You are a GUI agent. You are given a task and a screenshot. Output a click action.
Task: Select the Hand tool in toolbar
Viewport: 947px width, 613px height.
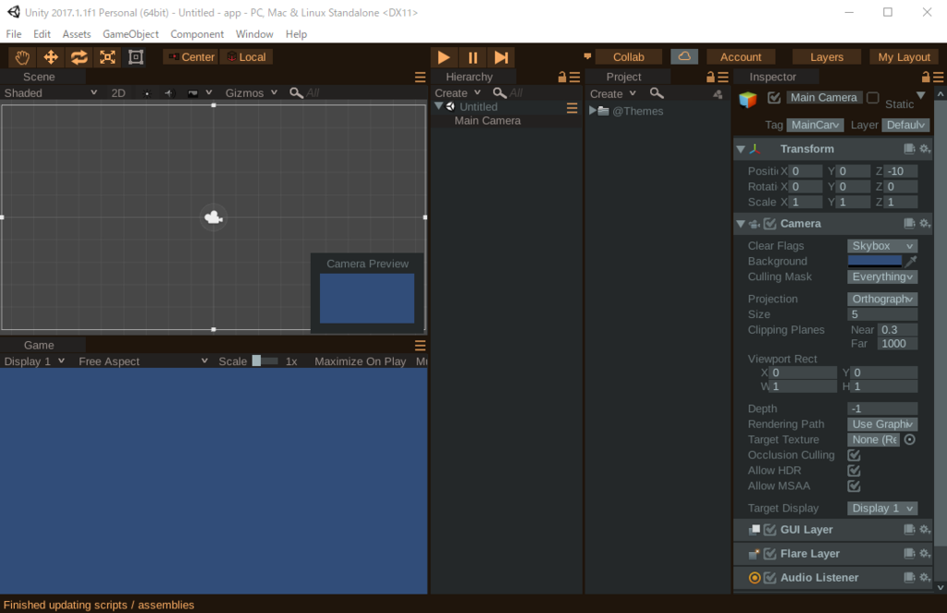[22, 57]
